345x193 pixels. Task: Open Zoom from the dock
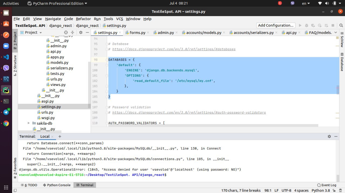click(6, 46)
